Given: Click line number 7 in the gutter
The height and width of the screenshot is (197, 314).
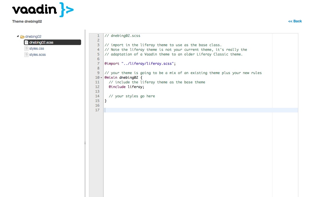Looking at the screenshot, I should point(98,63).
